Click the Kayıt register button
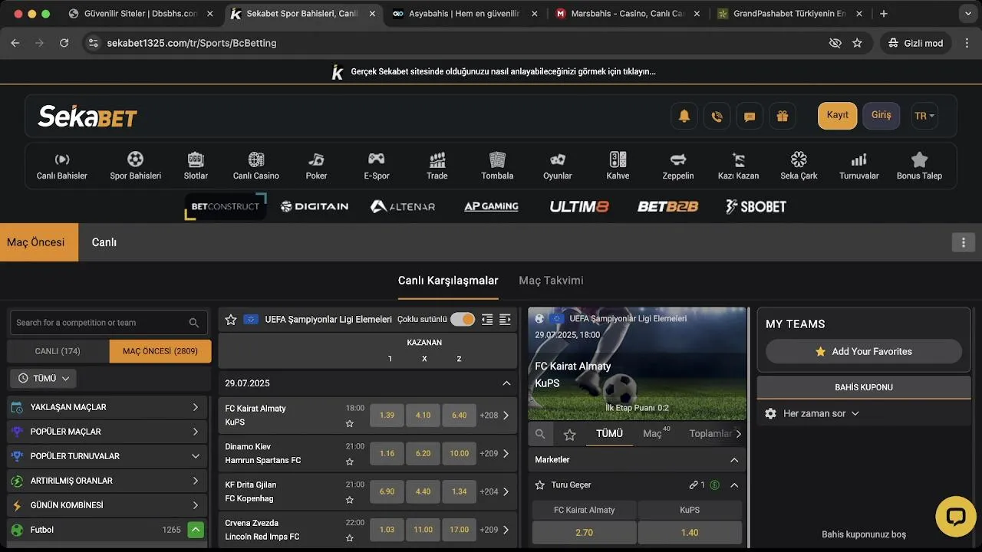The height and width of the screenshot is (552, 982). pyautogui.click(x=837, y=115)
